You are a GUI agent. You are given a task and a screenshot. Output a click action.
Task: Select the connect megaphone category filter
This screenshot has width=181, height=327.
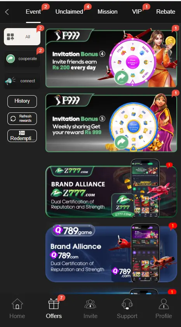tap(22, 81)
